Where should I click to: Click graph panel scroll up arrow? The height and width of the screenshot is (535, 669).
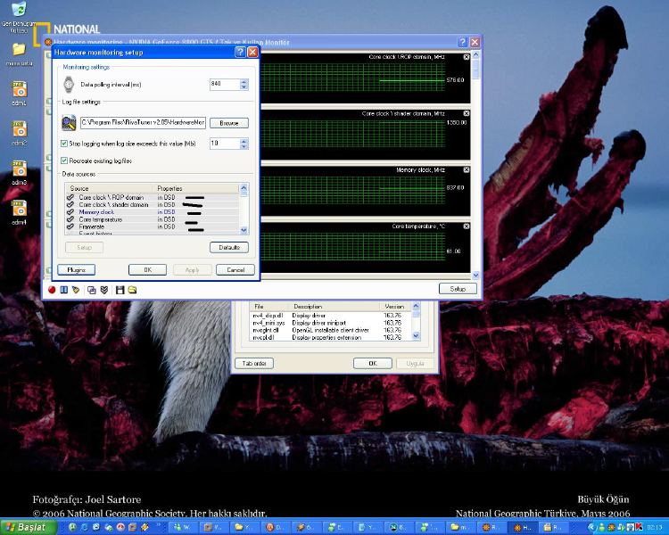(475, 54)
